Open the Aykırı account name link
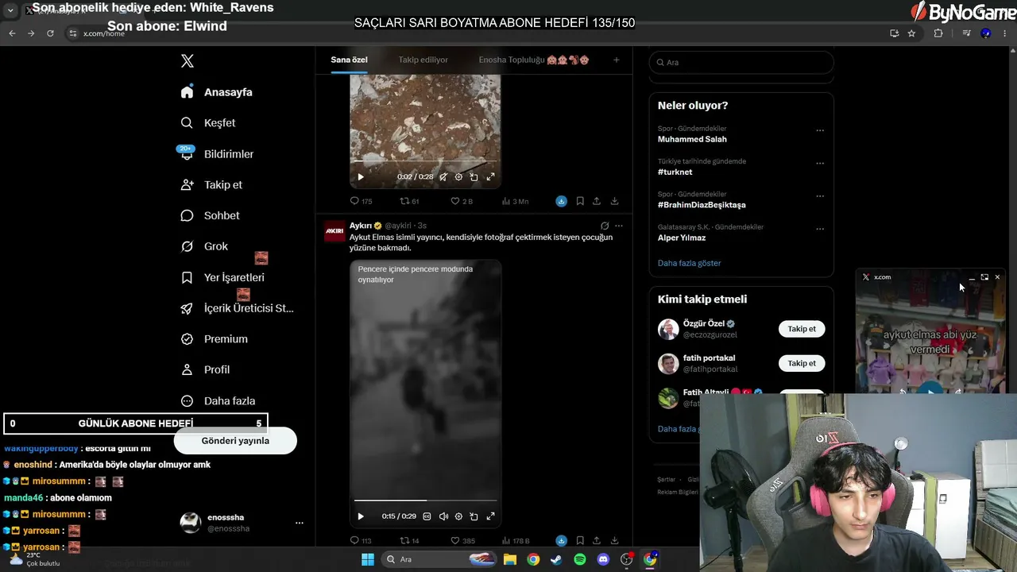The height and width of the screenshot is (572, 1017). coord(361,226)
